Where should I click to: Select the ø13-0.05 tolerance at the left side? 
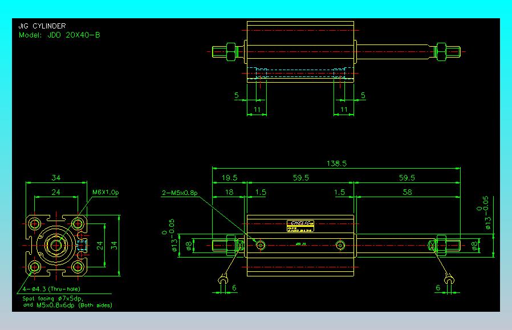[x=170, y=235]
